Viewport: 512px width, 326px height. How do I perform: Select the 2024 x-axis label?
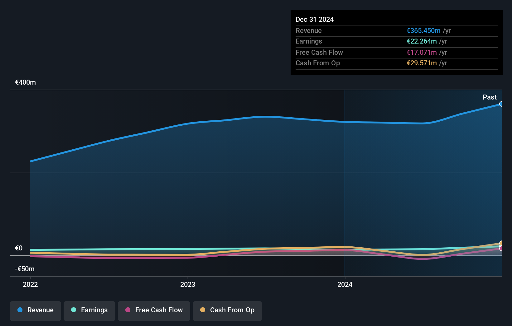[345, 284]
